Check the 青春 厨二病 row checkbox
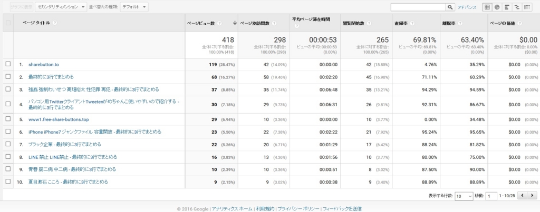The height and width of the screenshot is (212, 540). coord(8,169)
